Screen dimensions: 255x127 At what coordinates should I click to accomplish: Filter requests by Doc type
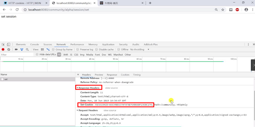tap(104, 55)
